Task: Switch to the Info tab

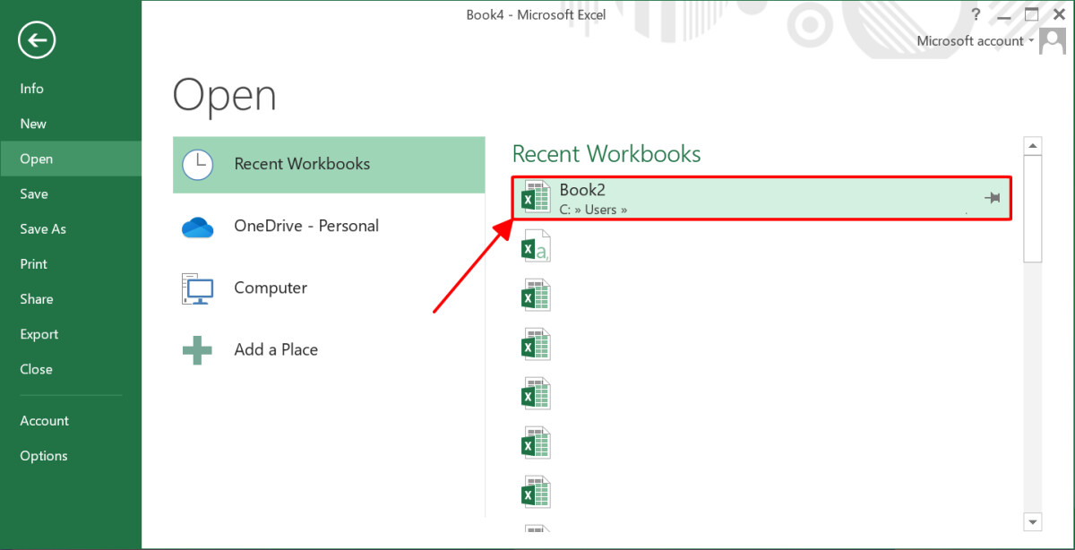Action: 31,88
